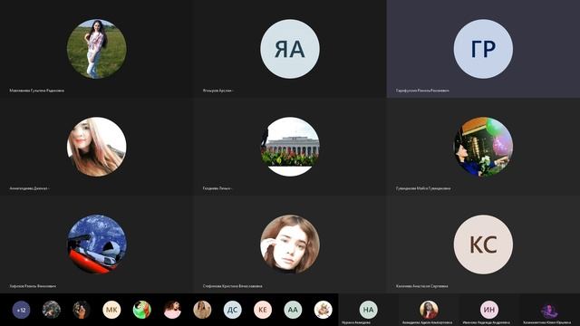Screen dimensions: 580x326
Task: Click the 'Стефанова Кристина' name label
Action: [232, 286]
